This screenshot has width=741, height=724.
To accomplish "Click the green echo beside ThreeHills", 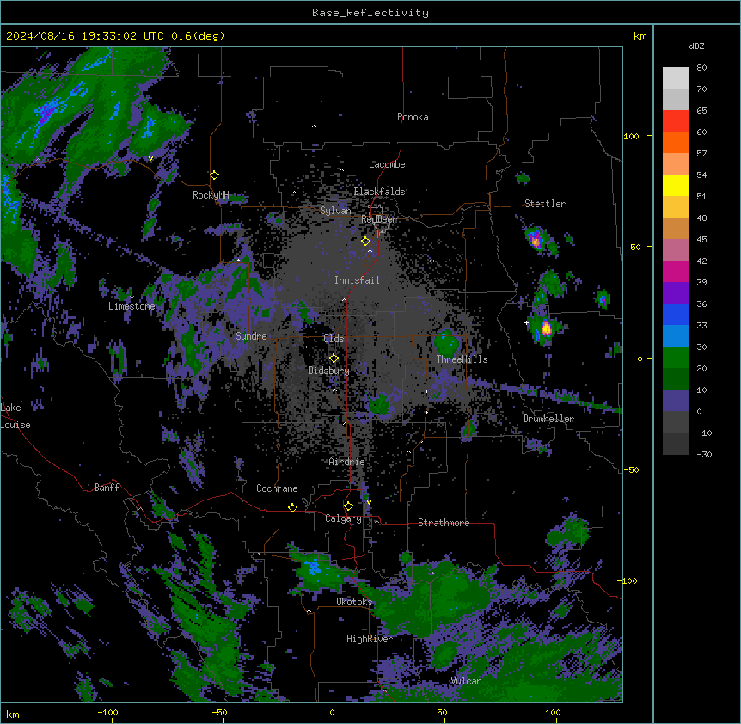I will point(446,342).
